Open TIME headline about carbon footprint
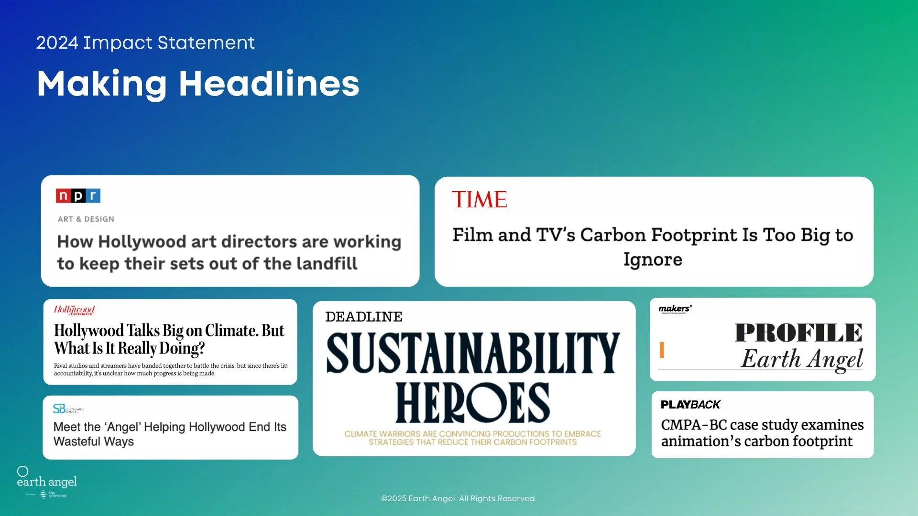The image size is (918, 516). [x=653, y=247]
